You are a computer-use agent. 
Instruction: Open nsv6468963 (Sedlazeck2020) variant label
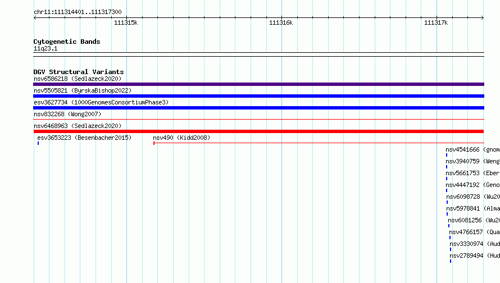click(78, 126)
